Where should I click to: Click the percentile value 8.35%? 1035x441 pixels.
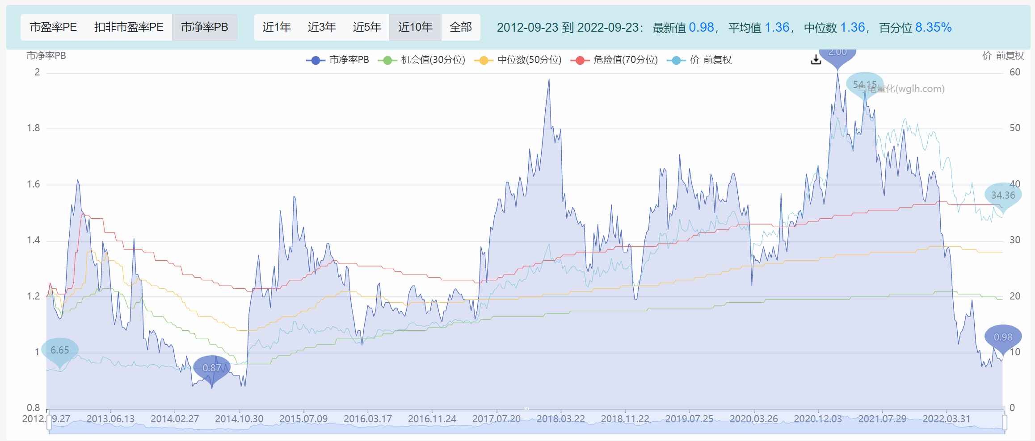(934, 28)
